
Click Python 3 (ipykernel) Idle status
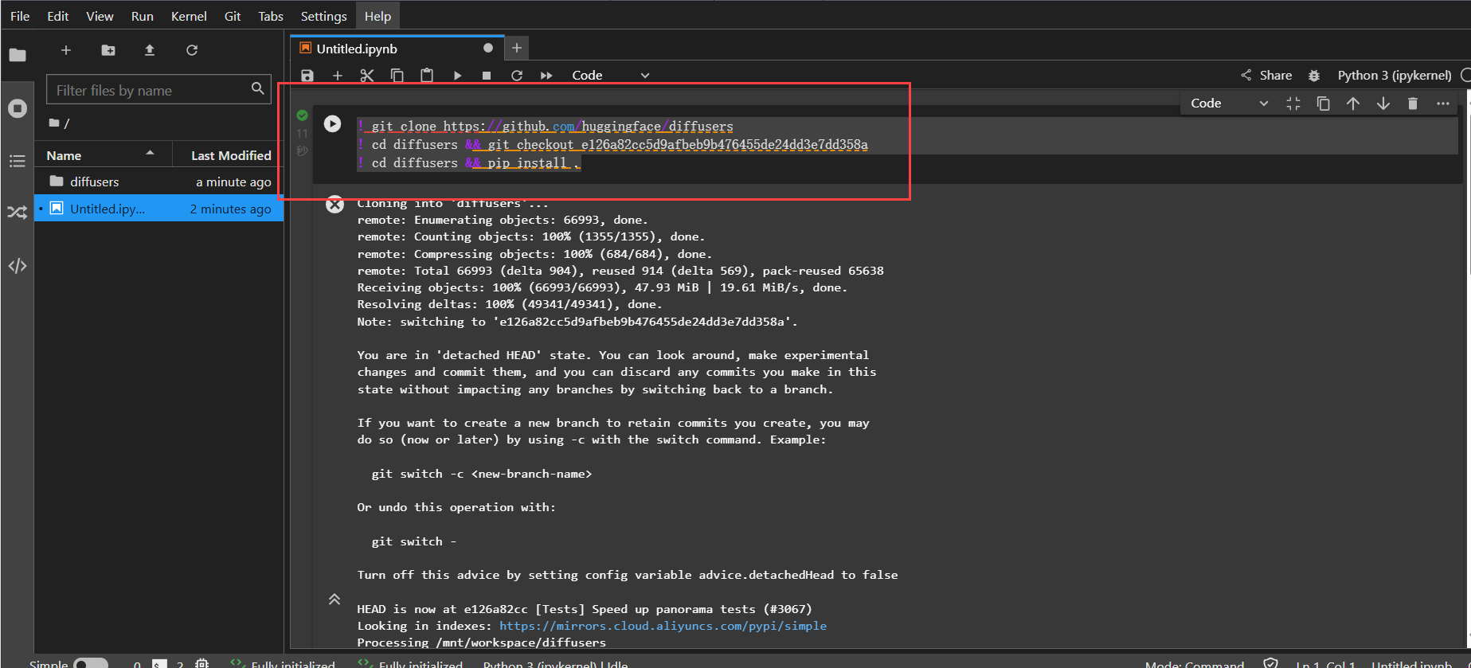[x=555, y=663]
